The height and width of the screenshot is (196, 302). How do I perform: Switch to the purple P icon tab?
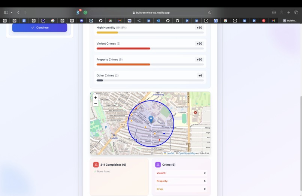point(43,21)
